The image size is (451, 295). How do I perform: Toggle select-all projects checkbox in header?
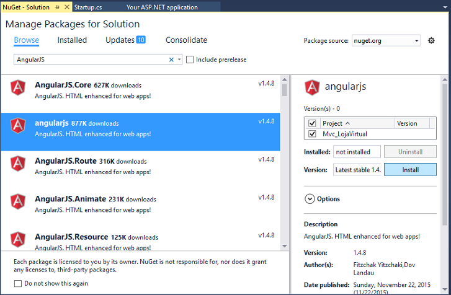click(312, 123)
